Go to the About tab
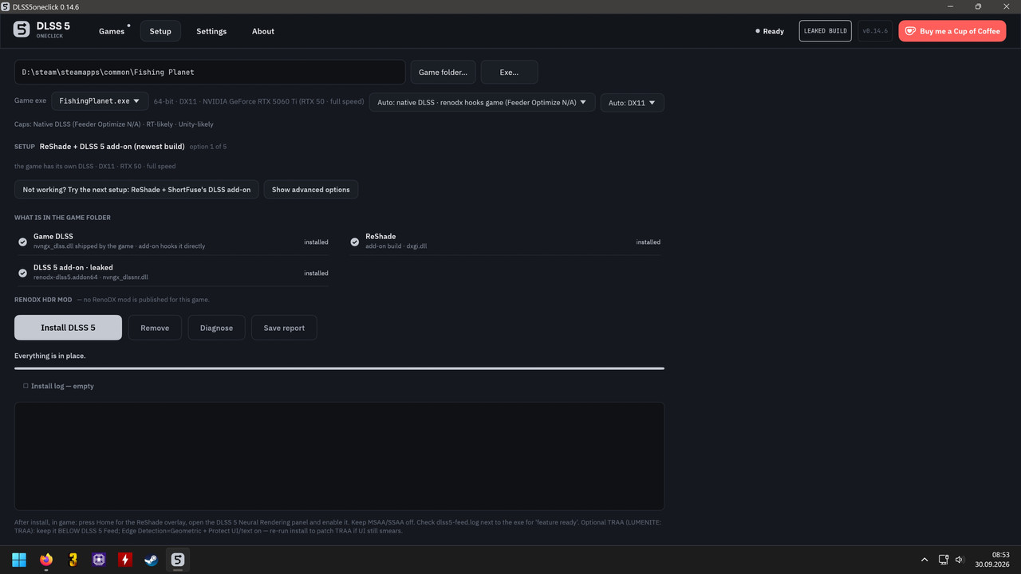Viewport: 1021px width, 574px height. pos(263,31)
